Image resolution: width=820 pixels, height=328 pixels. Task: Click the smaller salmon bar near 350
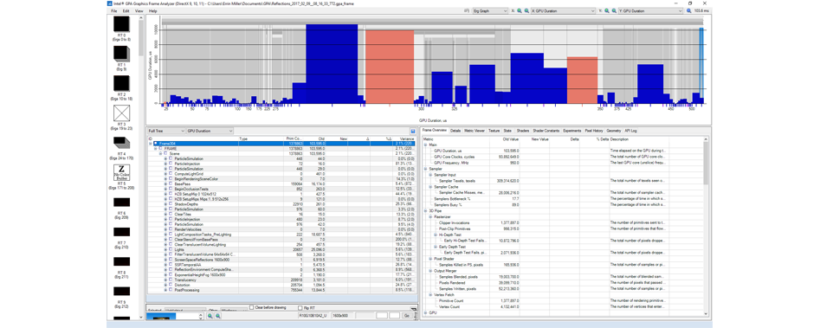coord(582,80)
